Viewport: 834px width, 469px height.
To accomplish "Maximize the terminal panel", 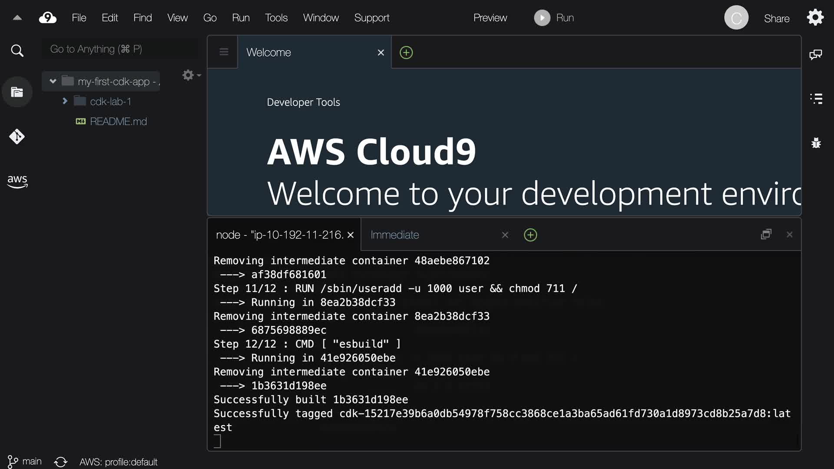I will click(x=766, y=234).
